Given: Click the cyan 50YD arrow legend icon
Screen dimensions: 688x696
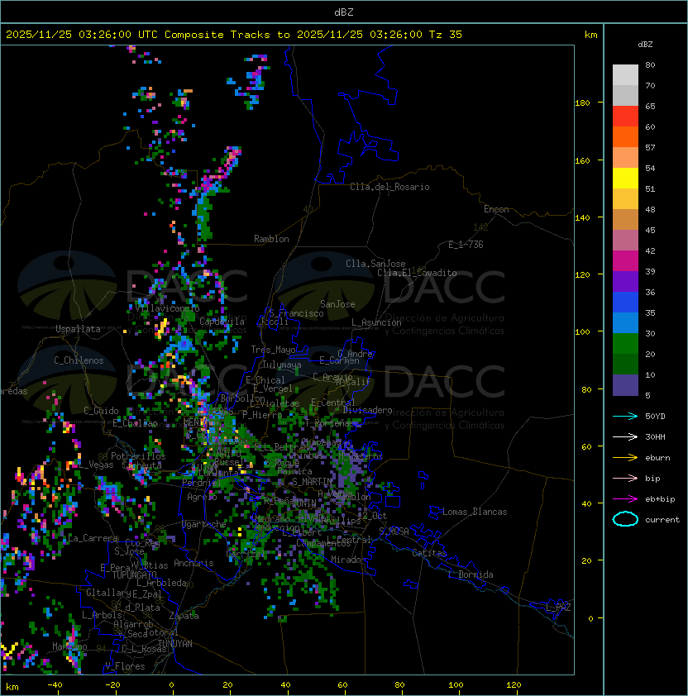Looking at the screenshot, I should (625, 416).
